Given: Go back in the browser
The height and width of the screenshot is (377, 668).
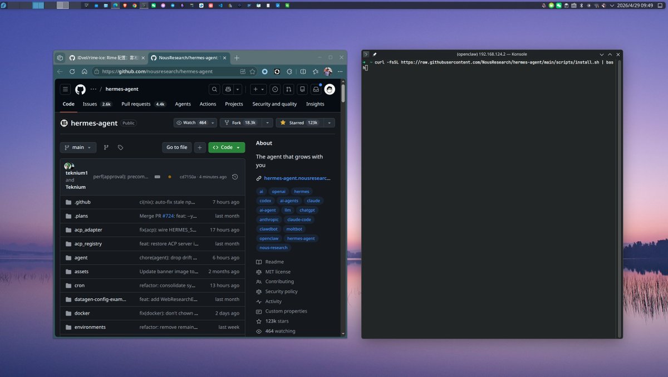Looking at the screenshot, I should (60, 71).
